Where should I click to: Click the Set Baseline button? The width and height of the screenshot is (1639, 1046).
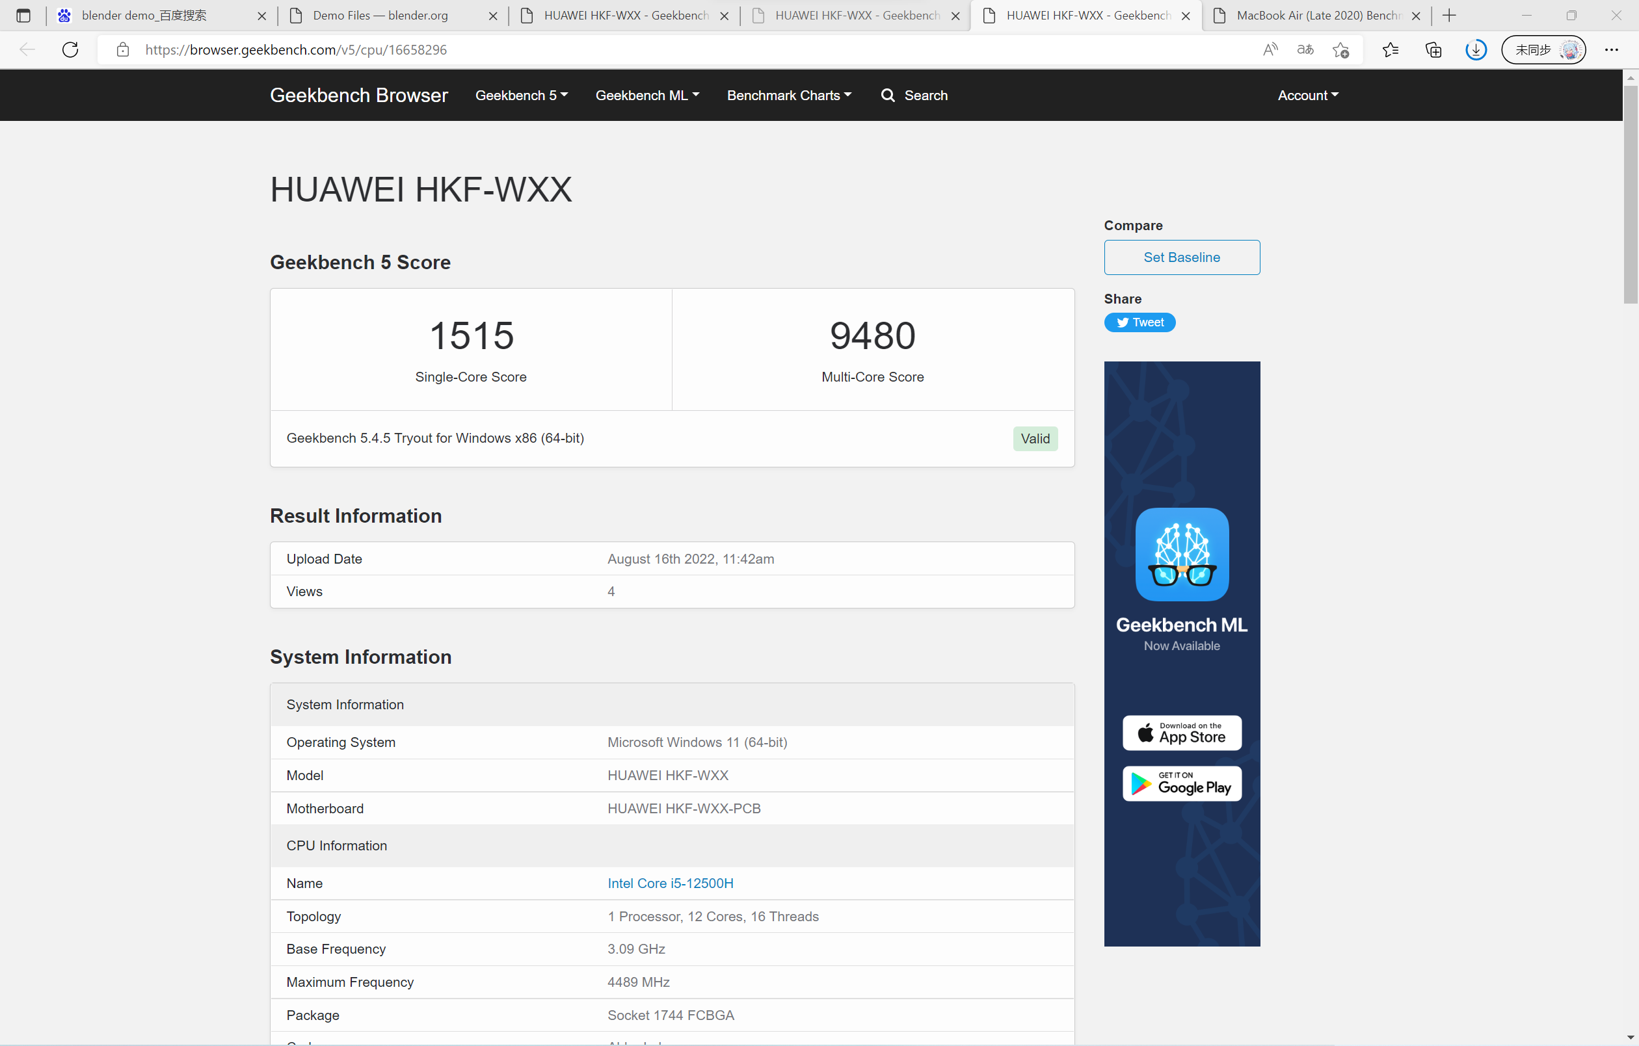1182,257
